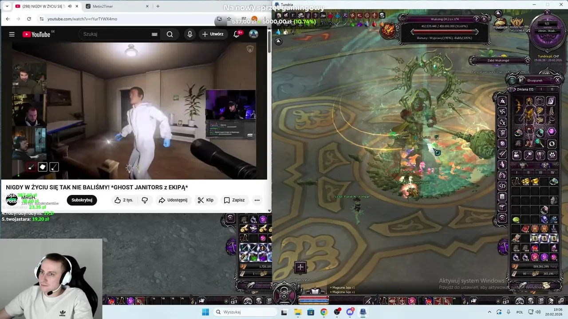Screen dimensions: 568x319
Task: Click the Wukong boss HP bar
Action: tap(445, 32)
